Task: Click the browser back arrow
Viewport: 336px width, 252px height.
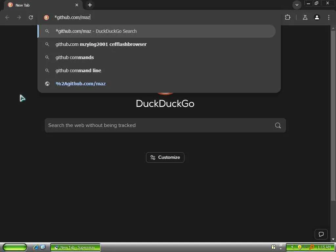Action: [x=7, y=17]
